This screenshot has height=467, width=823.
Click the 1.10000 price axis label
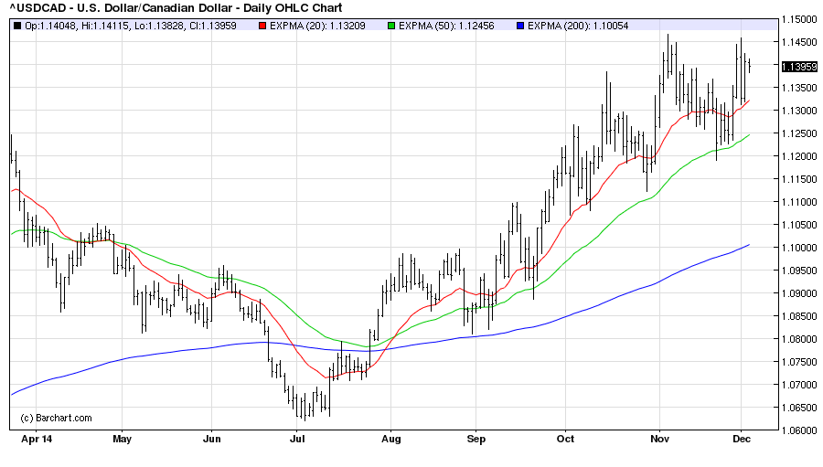[800, 248]
